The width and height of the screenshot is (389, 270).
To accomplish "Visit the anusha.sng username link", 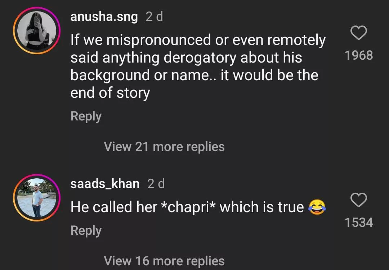I will point(104,17).
